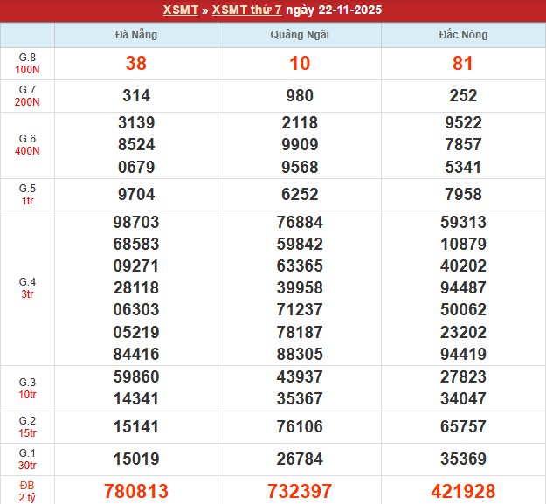Image resolution: width=546 pixels, height=504 pixels.
Task: Open the XSMT link in header
Action: click(x=180, y=10)
